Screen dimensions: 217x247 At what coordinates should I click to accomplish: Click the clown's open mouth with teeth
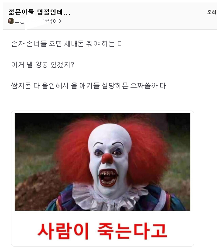coord(108,177)
